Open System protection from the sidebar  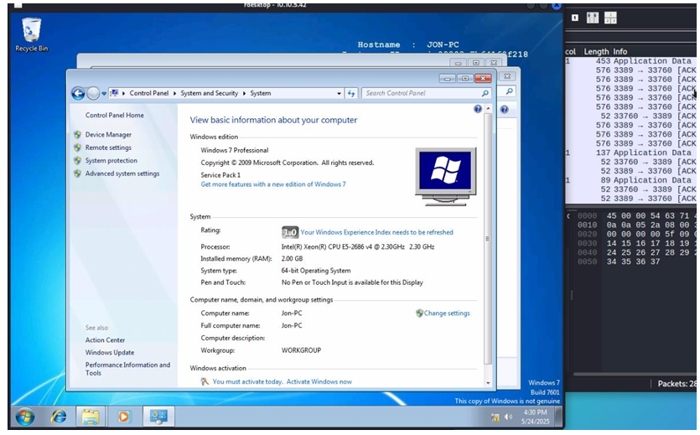click(111, 160)
